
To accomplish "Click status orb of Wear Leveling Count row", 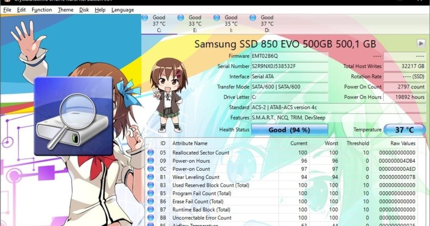I will 151,177.
